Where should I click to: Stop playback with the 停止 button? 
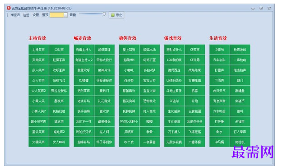click(x=116, y=15)
